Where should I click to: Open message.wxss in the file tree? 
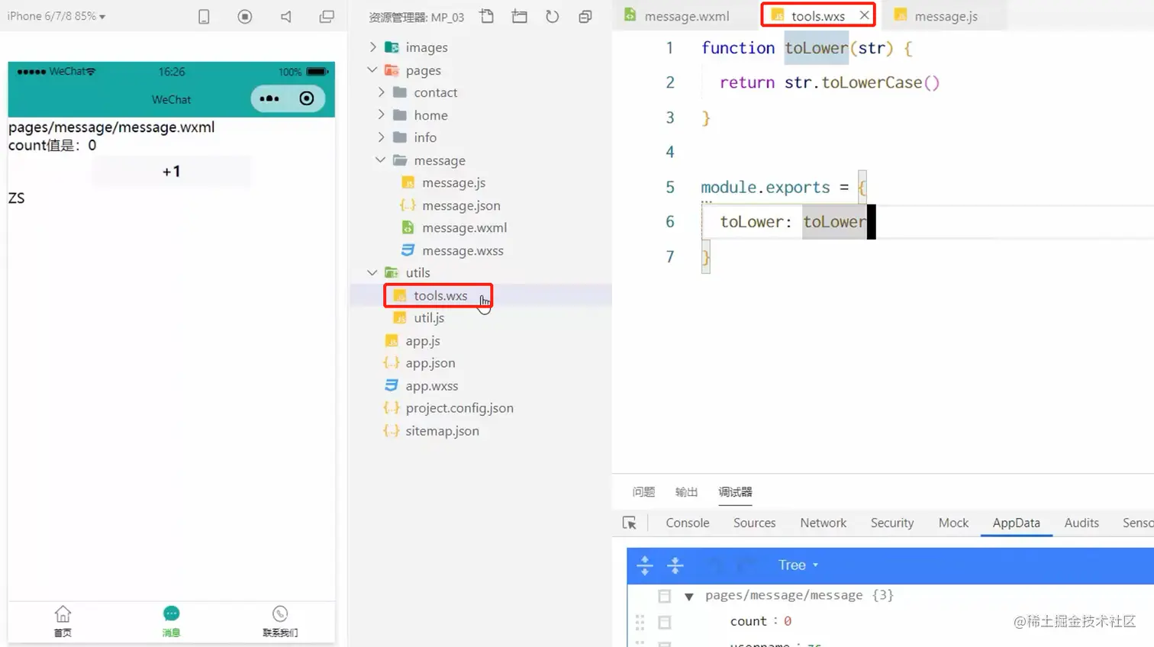[463, 250]
